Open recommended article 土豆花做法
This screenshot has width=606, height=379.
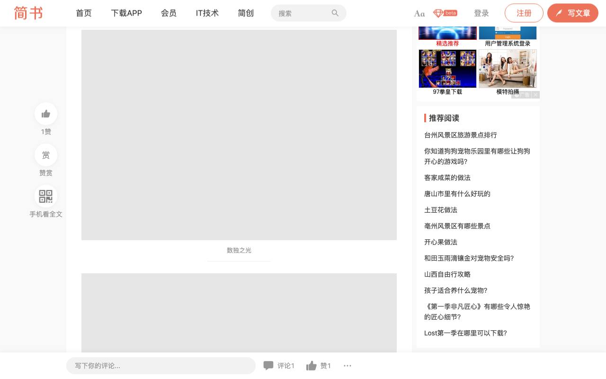click(441, 210)
